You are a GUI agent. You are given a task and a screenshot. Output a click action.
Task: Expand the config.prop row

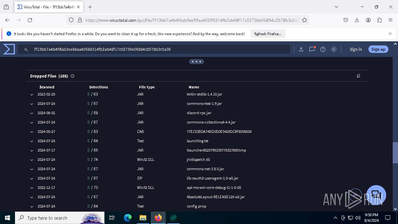click(x=32, y=206)
